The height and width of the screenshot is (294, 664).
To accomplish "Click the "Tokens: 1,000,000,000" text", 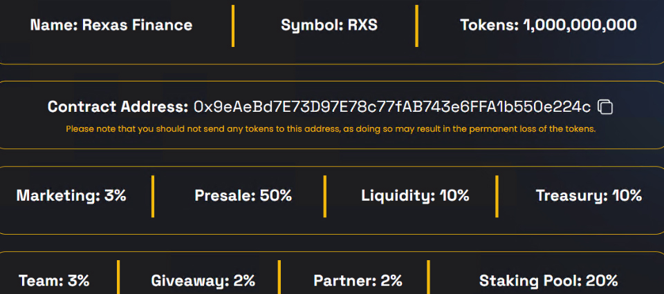I will 548,26.
